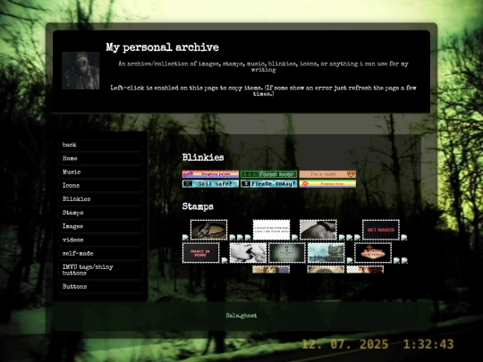Screen dimensions: 483x362
Task: Copy the Las Vegas sign stamp
Action: tap(373, 253)
